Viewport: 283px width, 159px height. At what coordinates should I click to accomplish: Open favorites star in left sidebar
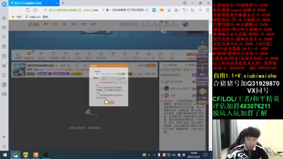[4, 18]
